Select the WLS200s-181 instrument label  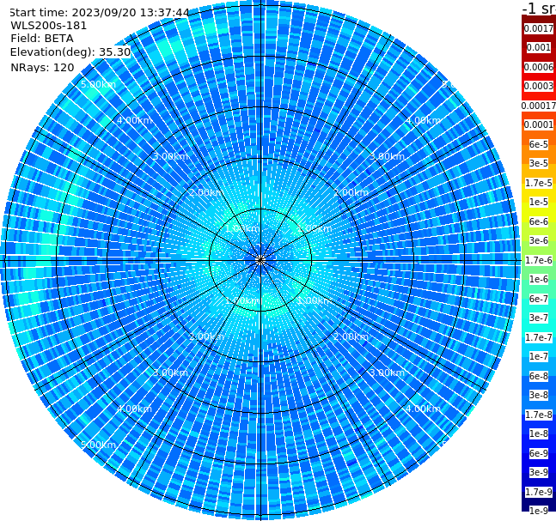[49, 26]
